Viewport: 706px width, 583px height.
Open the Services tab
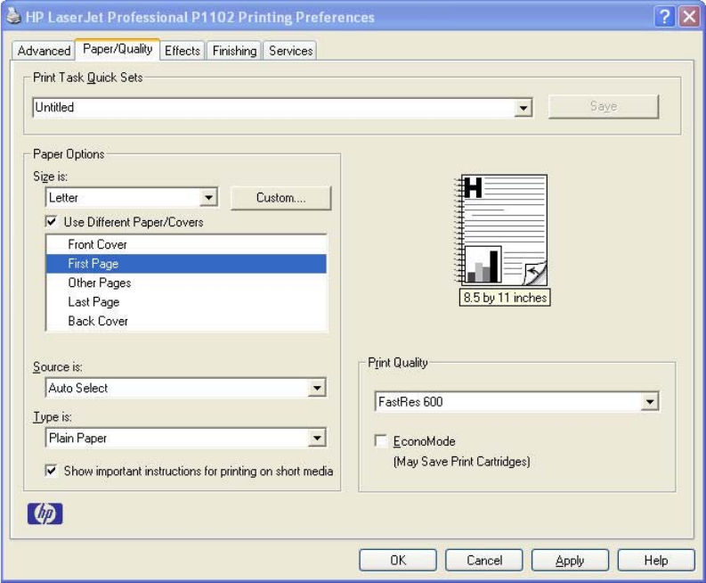point(290,51)
